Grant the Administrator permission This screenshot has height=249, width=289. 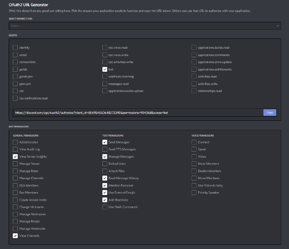15,142
